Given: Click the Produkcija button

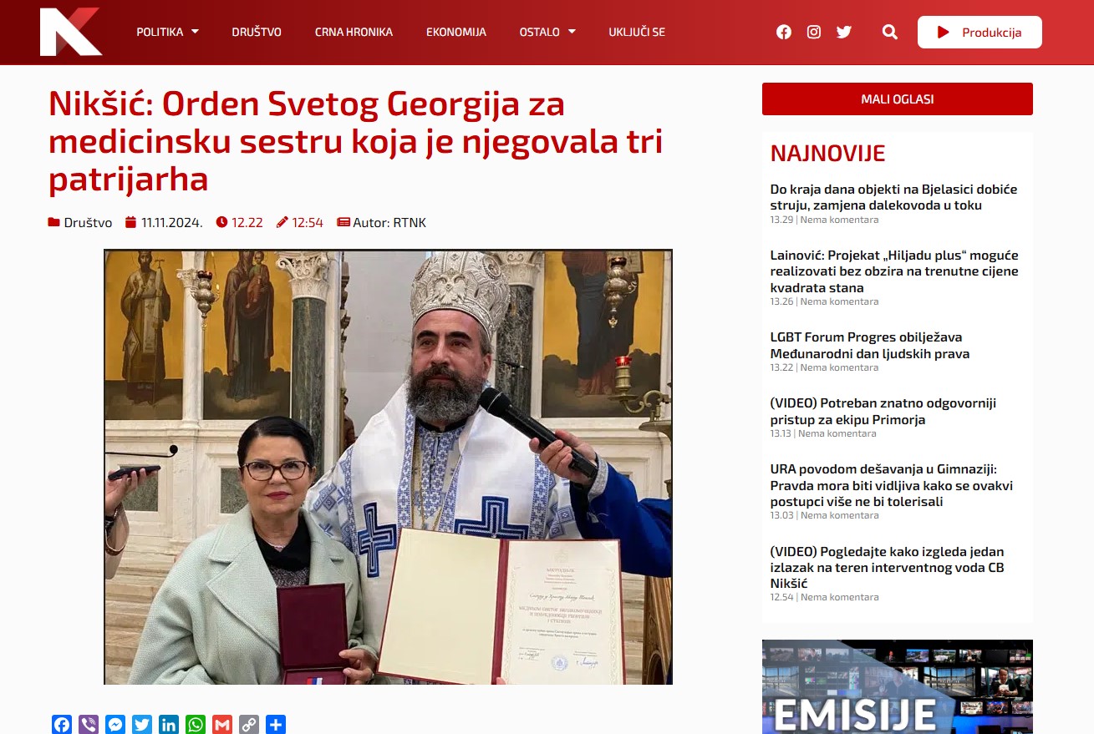Looking at the screenshot, I should (x=980, y=32).
